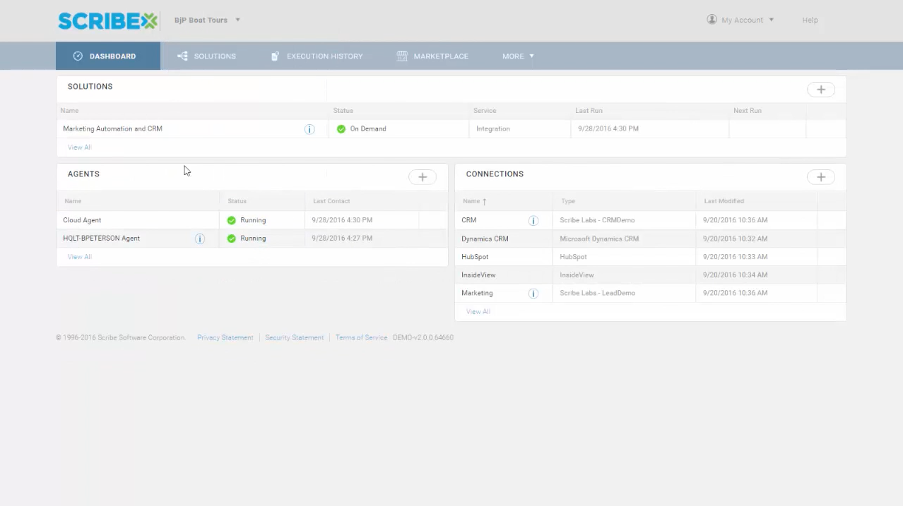Add a new connection with plus button
Viewport: 903px width, 506px height.
821,177
